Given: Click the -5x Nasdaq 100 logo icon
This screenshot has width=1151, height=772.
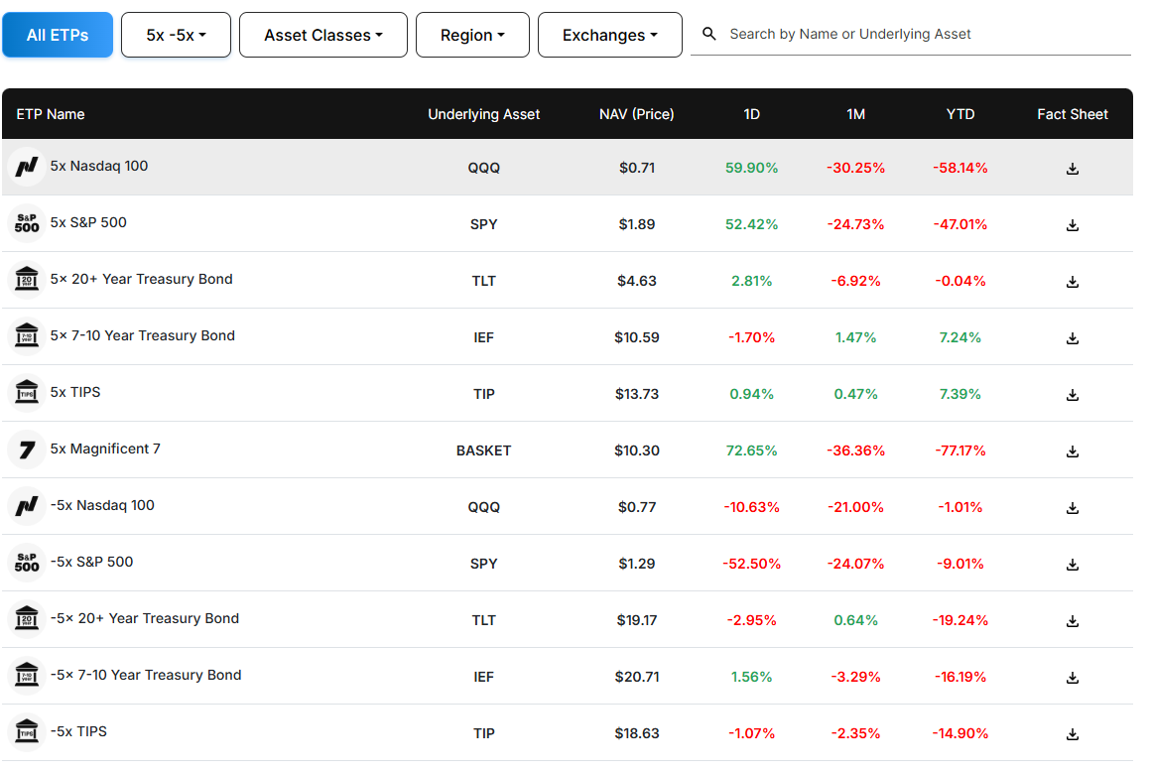Looking at the screenshot, I should pos(27,506).
